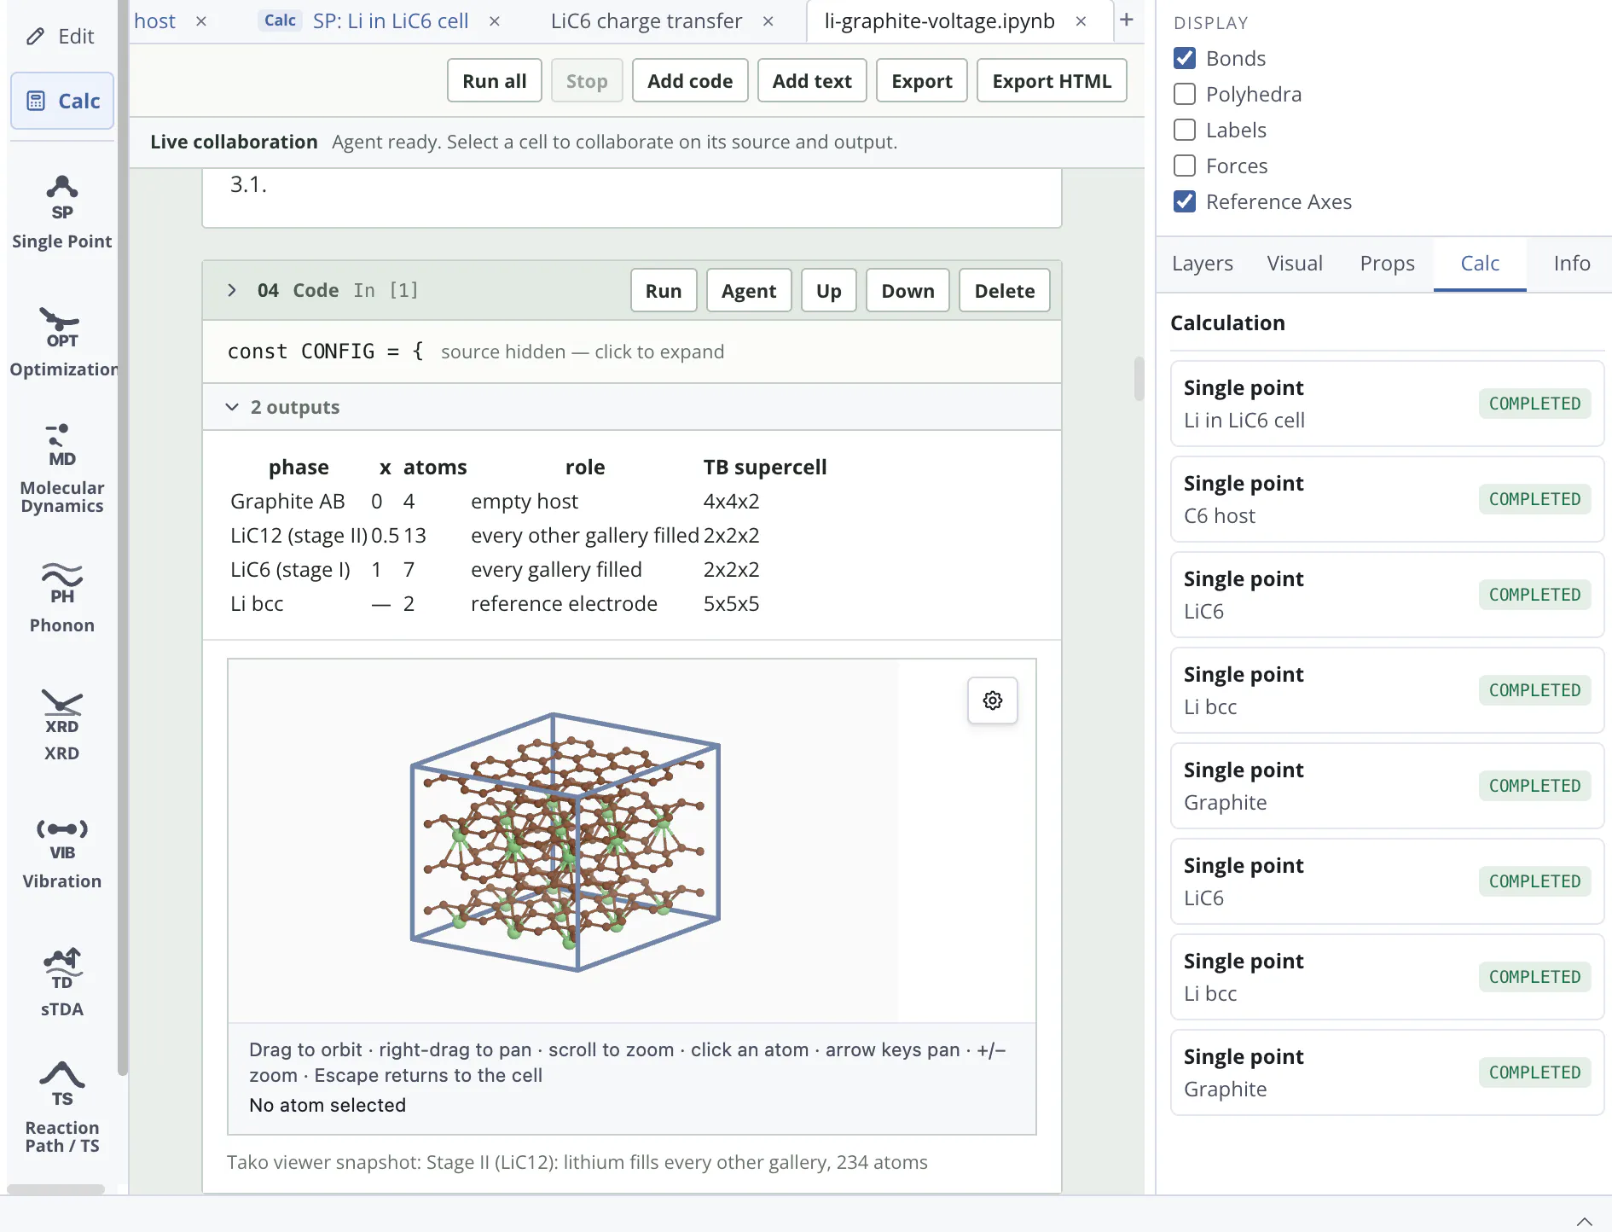Open the Li in LiC6 cell calculation
The width and height of the screenshot is (1612, 1232).
point(1387,404)
